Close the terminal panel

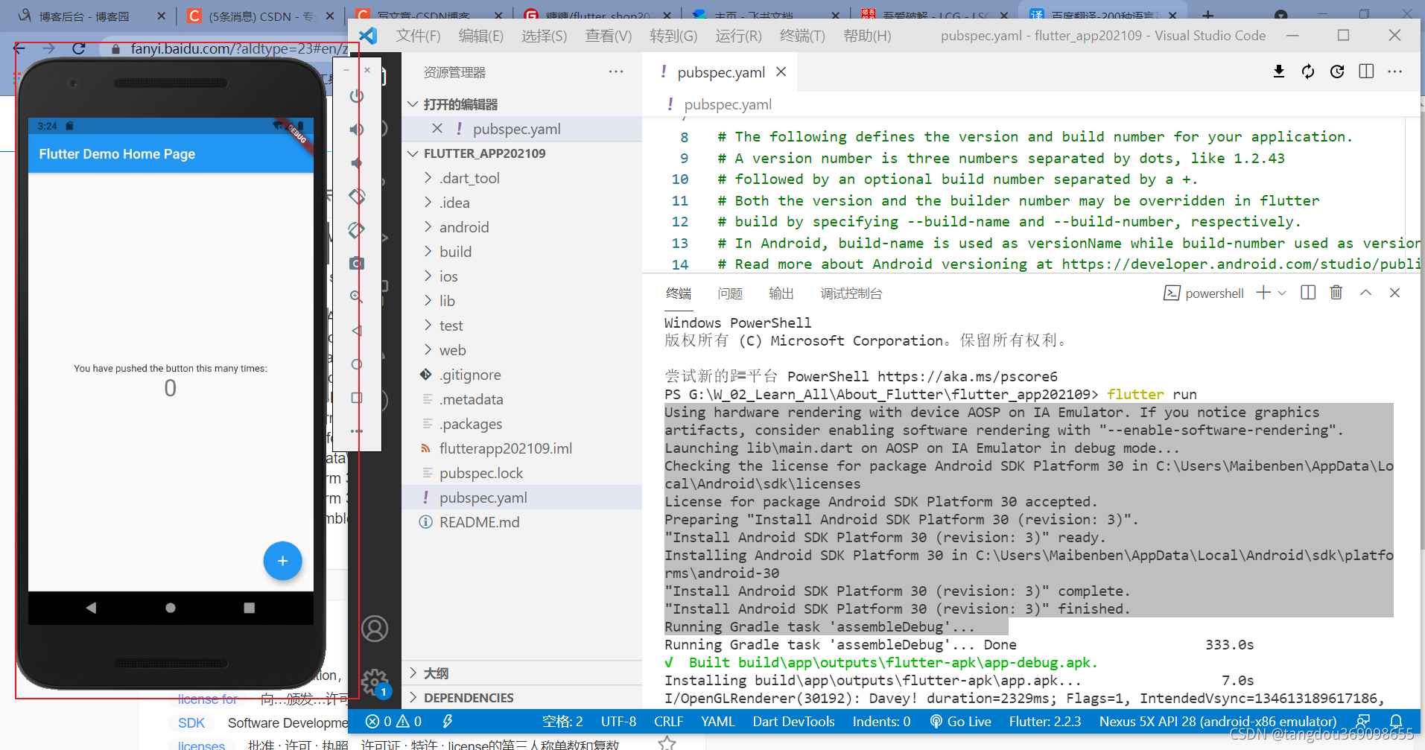[x=1394, y=293]
